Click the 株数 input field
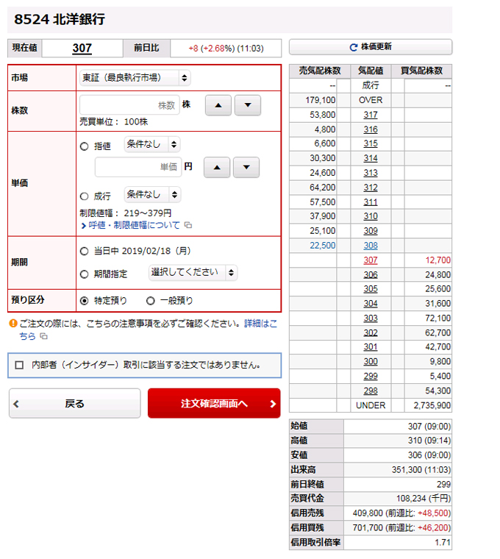This screenshot has height=559, width=500. tap(129, 105)
